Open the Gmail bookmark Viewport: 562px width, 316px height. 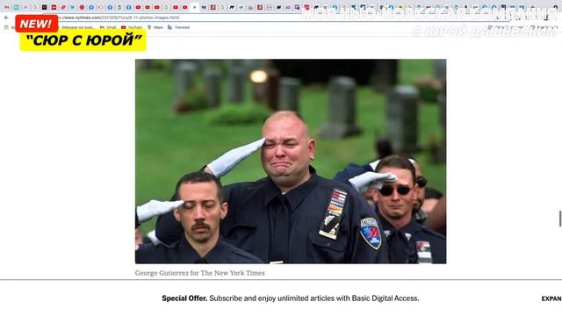[108, 27]
